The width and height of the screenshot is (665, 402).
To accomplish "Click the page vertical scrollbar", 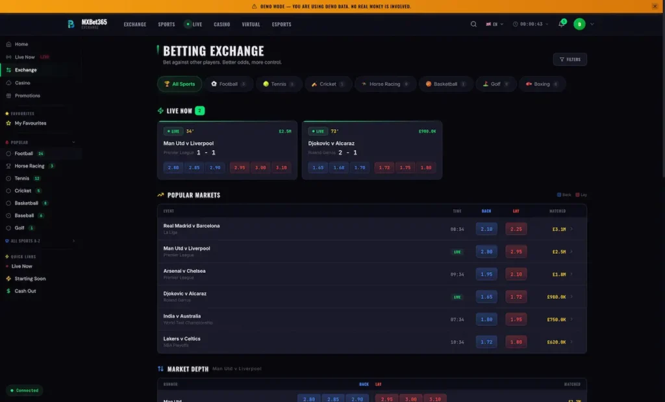I will [x=663, y=95].
